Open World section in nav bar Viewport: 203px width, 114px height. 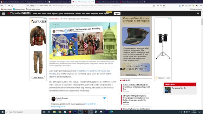pyautogui.click(x=44, y=14)
